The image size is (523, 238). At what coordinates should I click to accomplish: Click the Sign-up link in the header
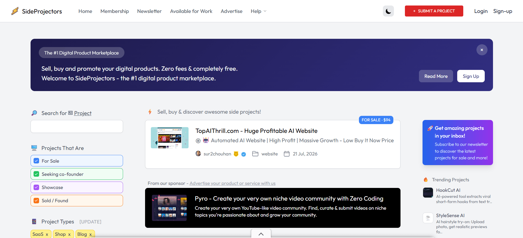pos(503,11)
